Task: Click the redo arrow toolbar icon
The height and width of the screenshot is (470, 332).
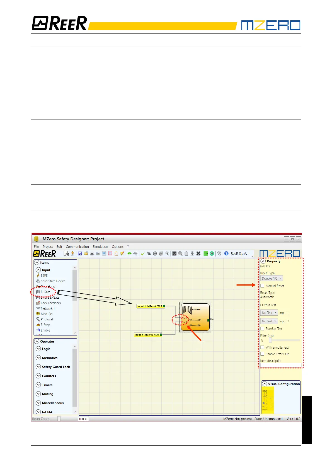Action: [x=135, y=254]
